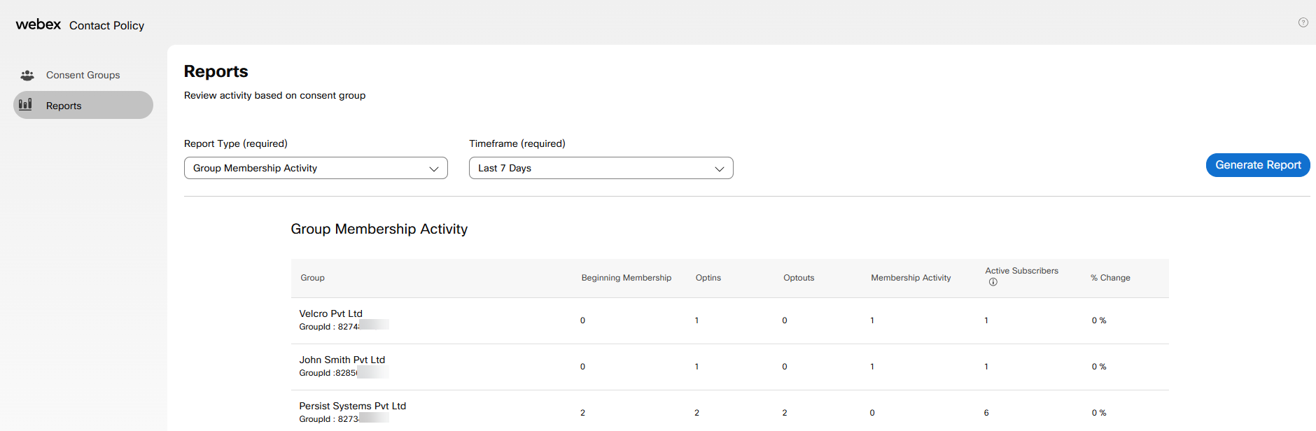Click the Timeframe chevron arrow
1316x431 pixels.
719,169
